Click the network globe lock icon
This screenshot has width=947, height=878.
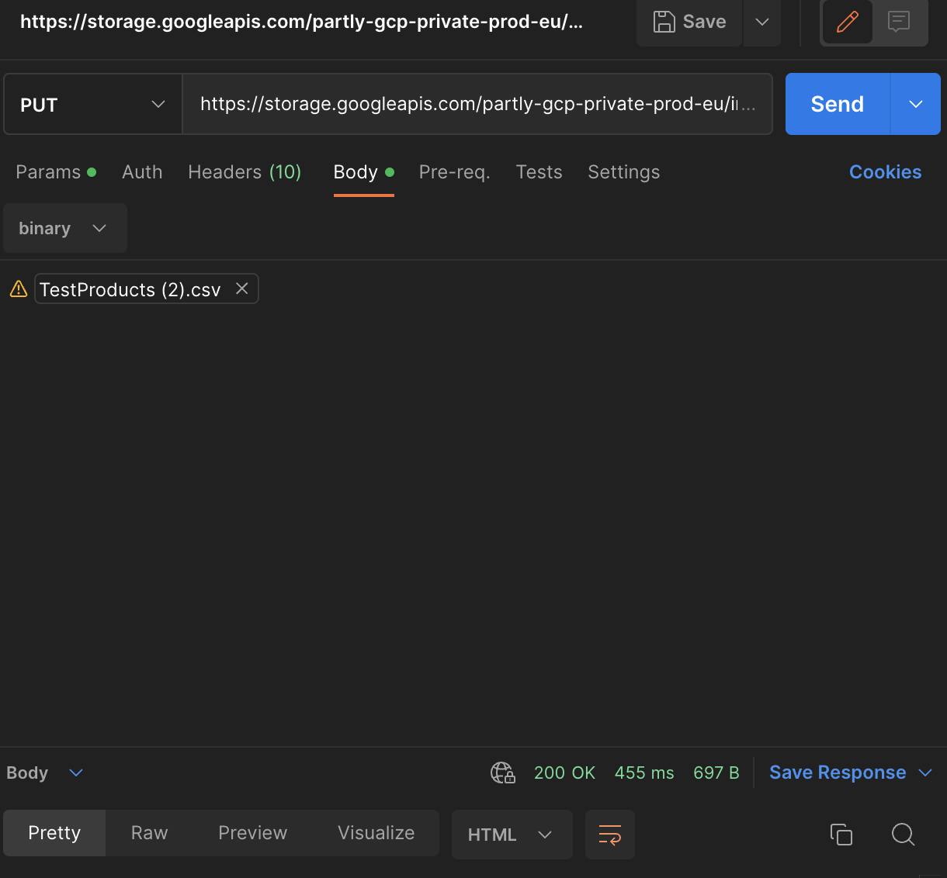[x=503, y=773]
